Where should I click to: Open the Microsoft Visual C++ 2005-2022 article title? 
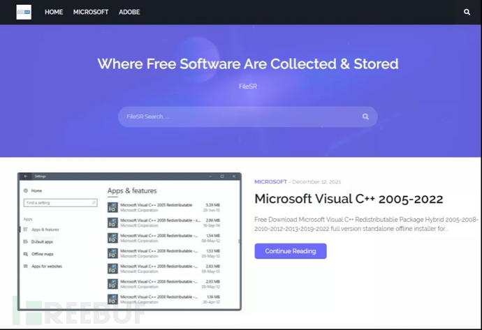[349, 199]
